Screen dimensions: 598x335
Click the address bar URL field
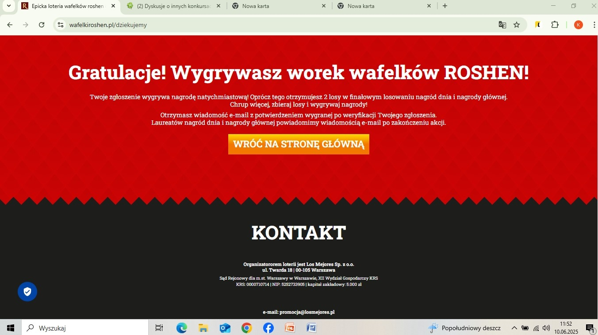(265, 25)
